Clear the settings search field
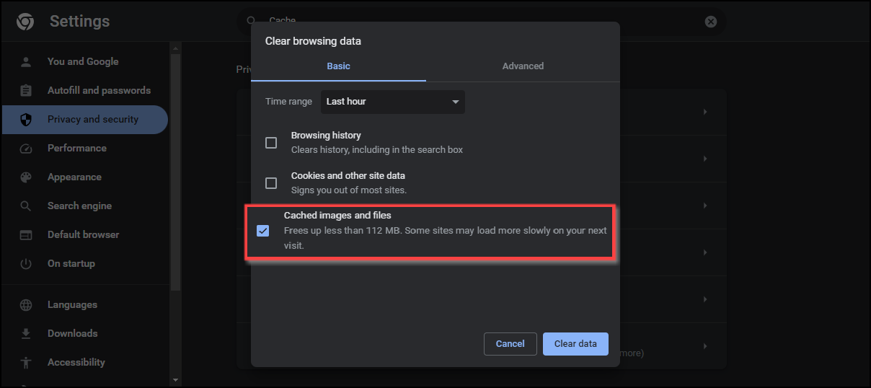 pos(711,22)
